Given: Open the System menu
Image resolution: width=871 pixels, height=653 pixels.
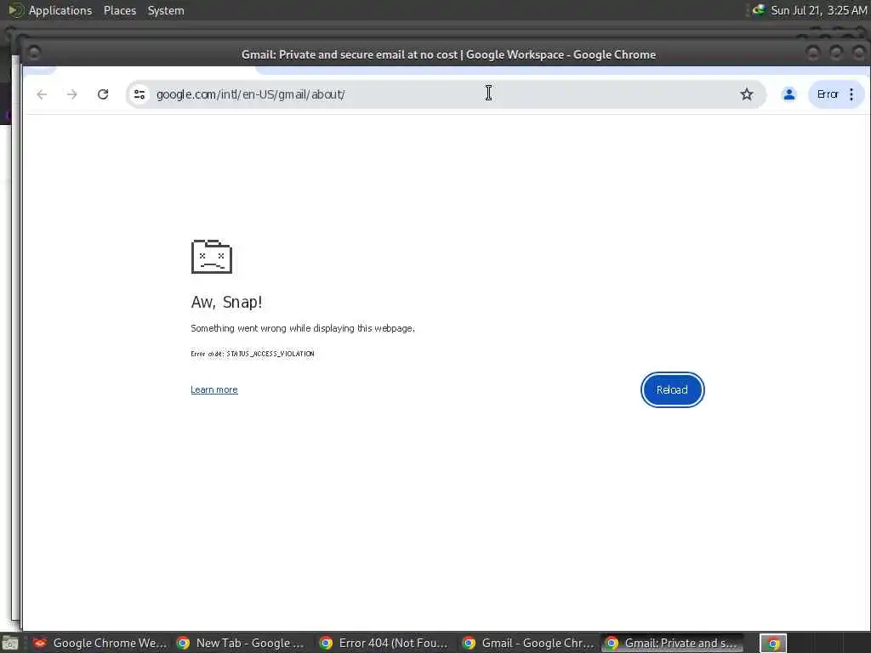Looking at the screenshot, I should click(x=166, y=10).
